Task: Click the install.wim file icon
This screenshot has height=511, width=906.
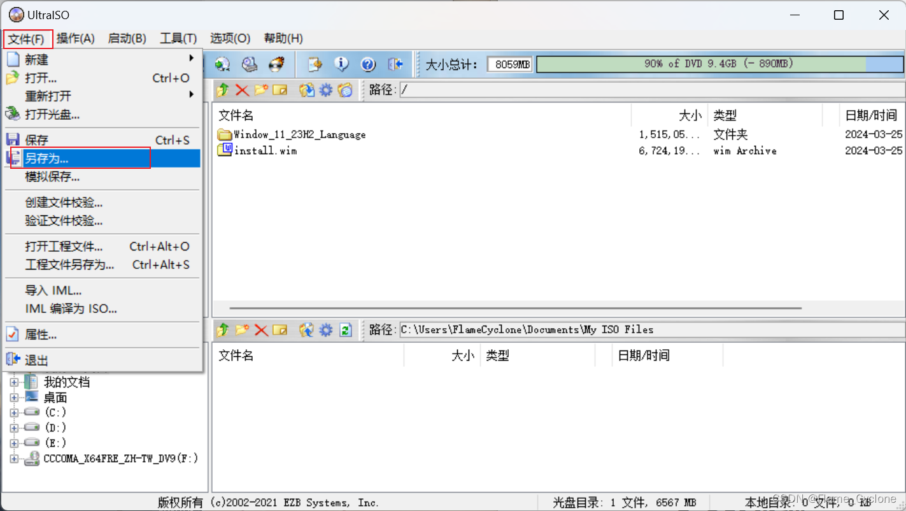Action: (x=225, y=150)
